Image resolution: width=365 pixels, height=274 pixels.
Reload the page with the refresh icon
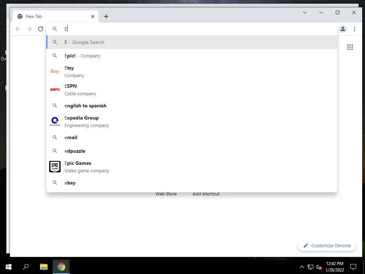[41, 29]
